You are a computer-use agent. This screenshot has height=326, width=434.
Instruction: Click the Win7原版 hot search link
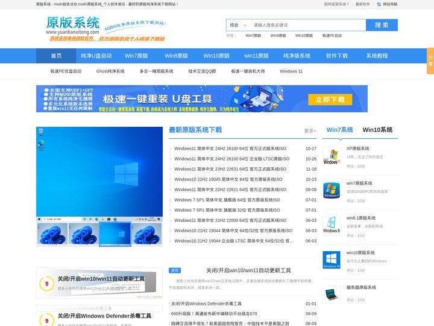[253, 36]
